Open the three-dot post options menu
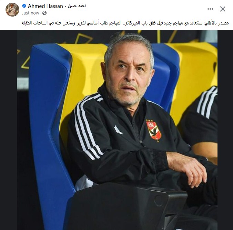The width and height of the screenshot is (233, 230). [x=210, y=9]
